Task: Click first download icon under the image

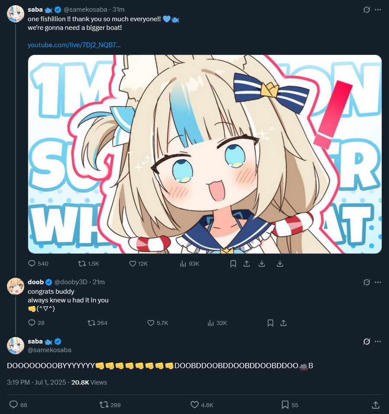Action: coord(262,263)
